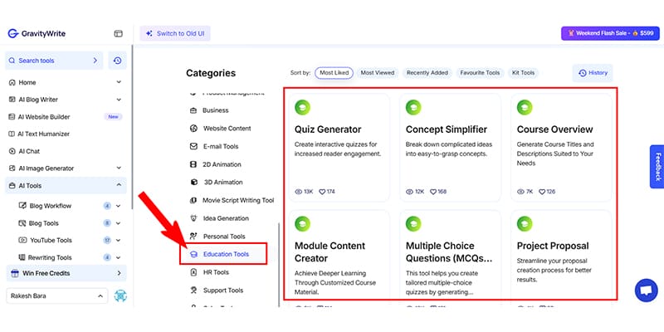664x332 pixels.
Task: Sort by Recently Added
Action: point(427,73)
